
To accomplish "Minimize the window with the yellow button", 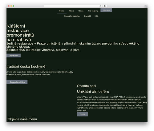I will coord(11,6).
